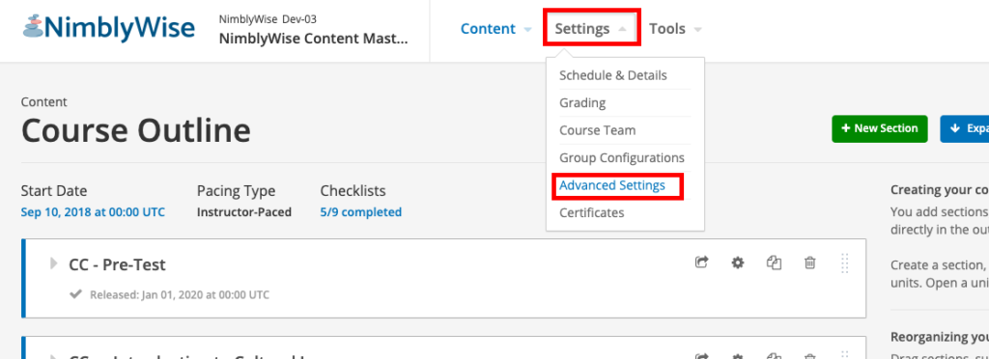Delete the CC - Pre-Test section
The image size is (989, 359).
pos(810,262)
